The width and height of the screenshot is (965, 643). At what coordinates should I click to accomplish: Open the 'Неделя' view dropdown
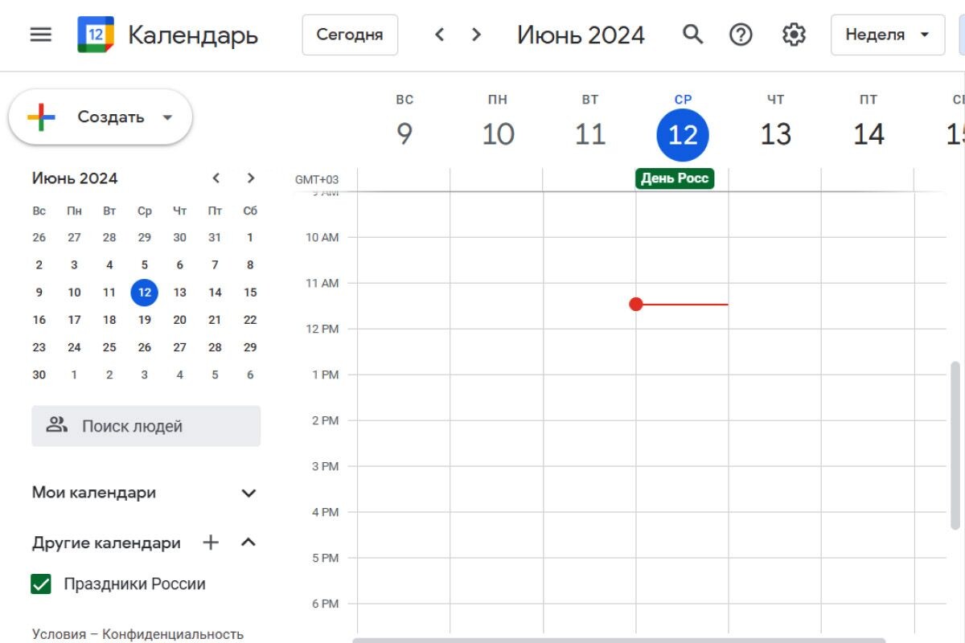tap(887, 35)
